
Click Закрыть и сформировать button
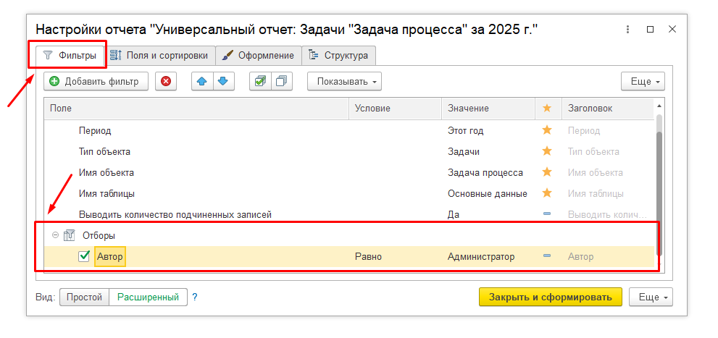point(551,297)
